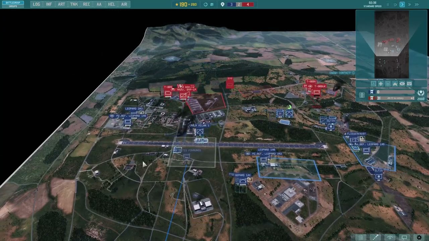Select the AIR unit category tab
This screenshot has width=429, height=241.
[124, 4]
